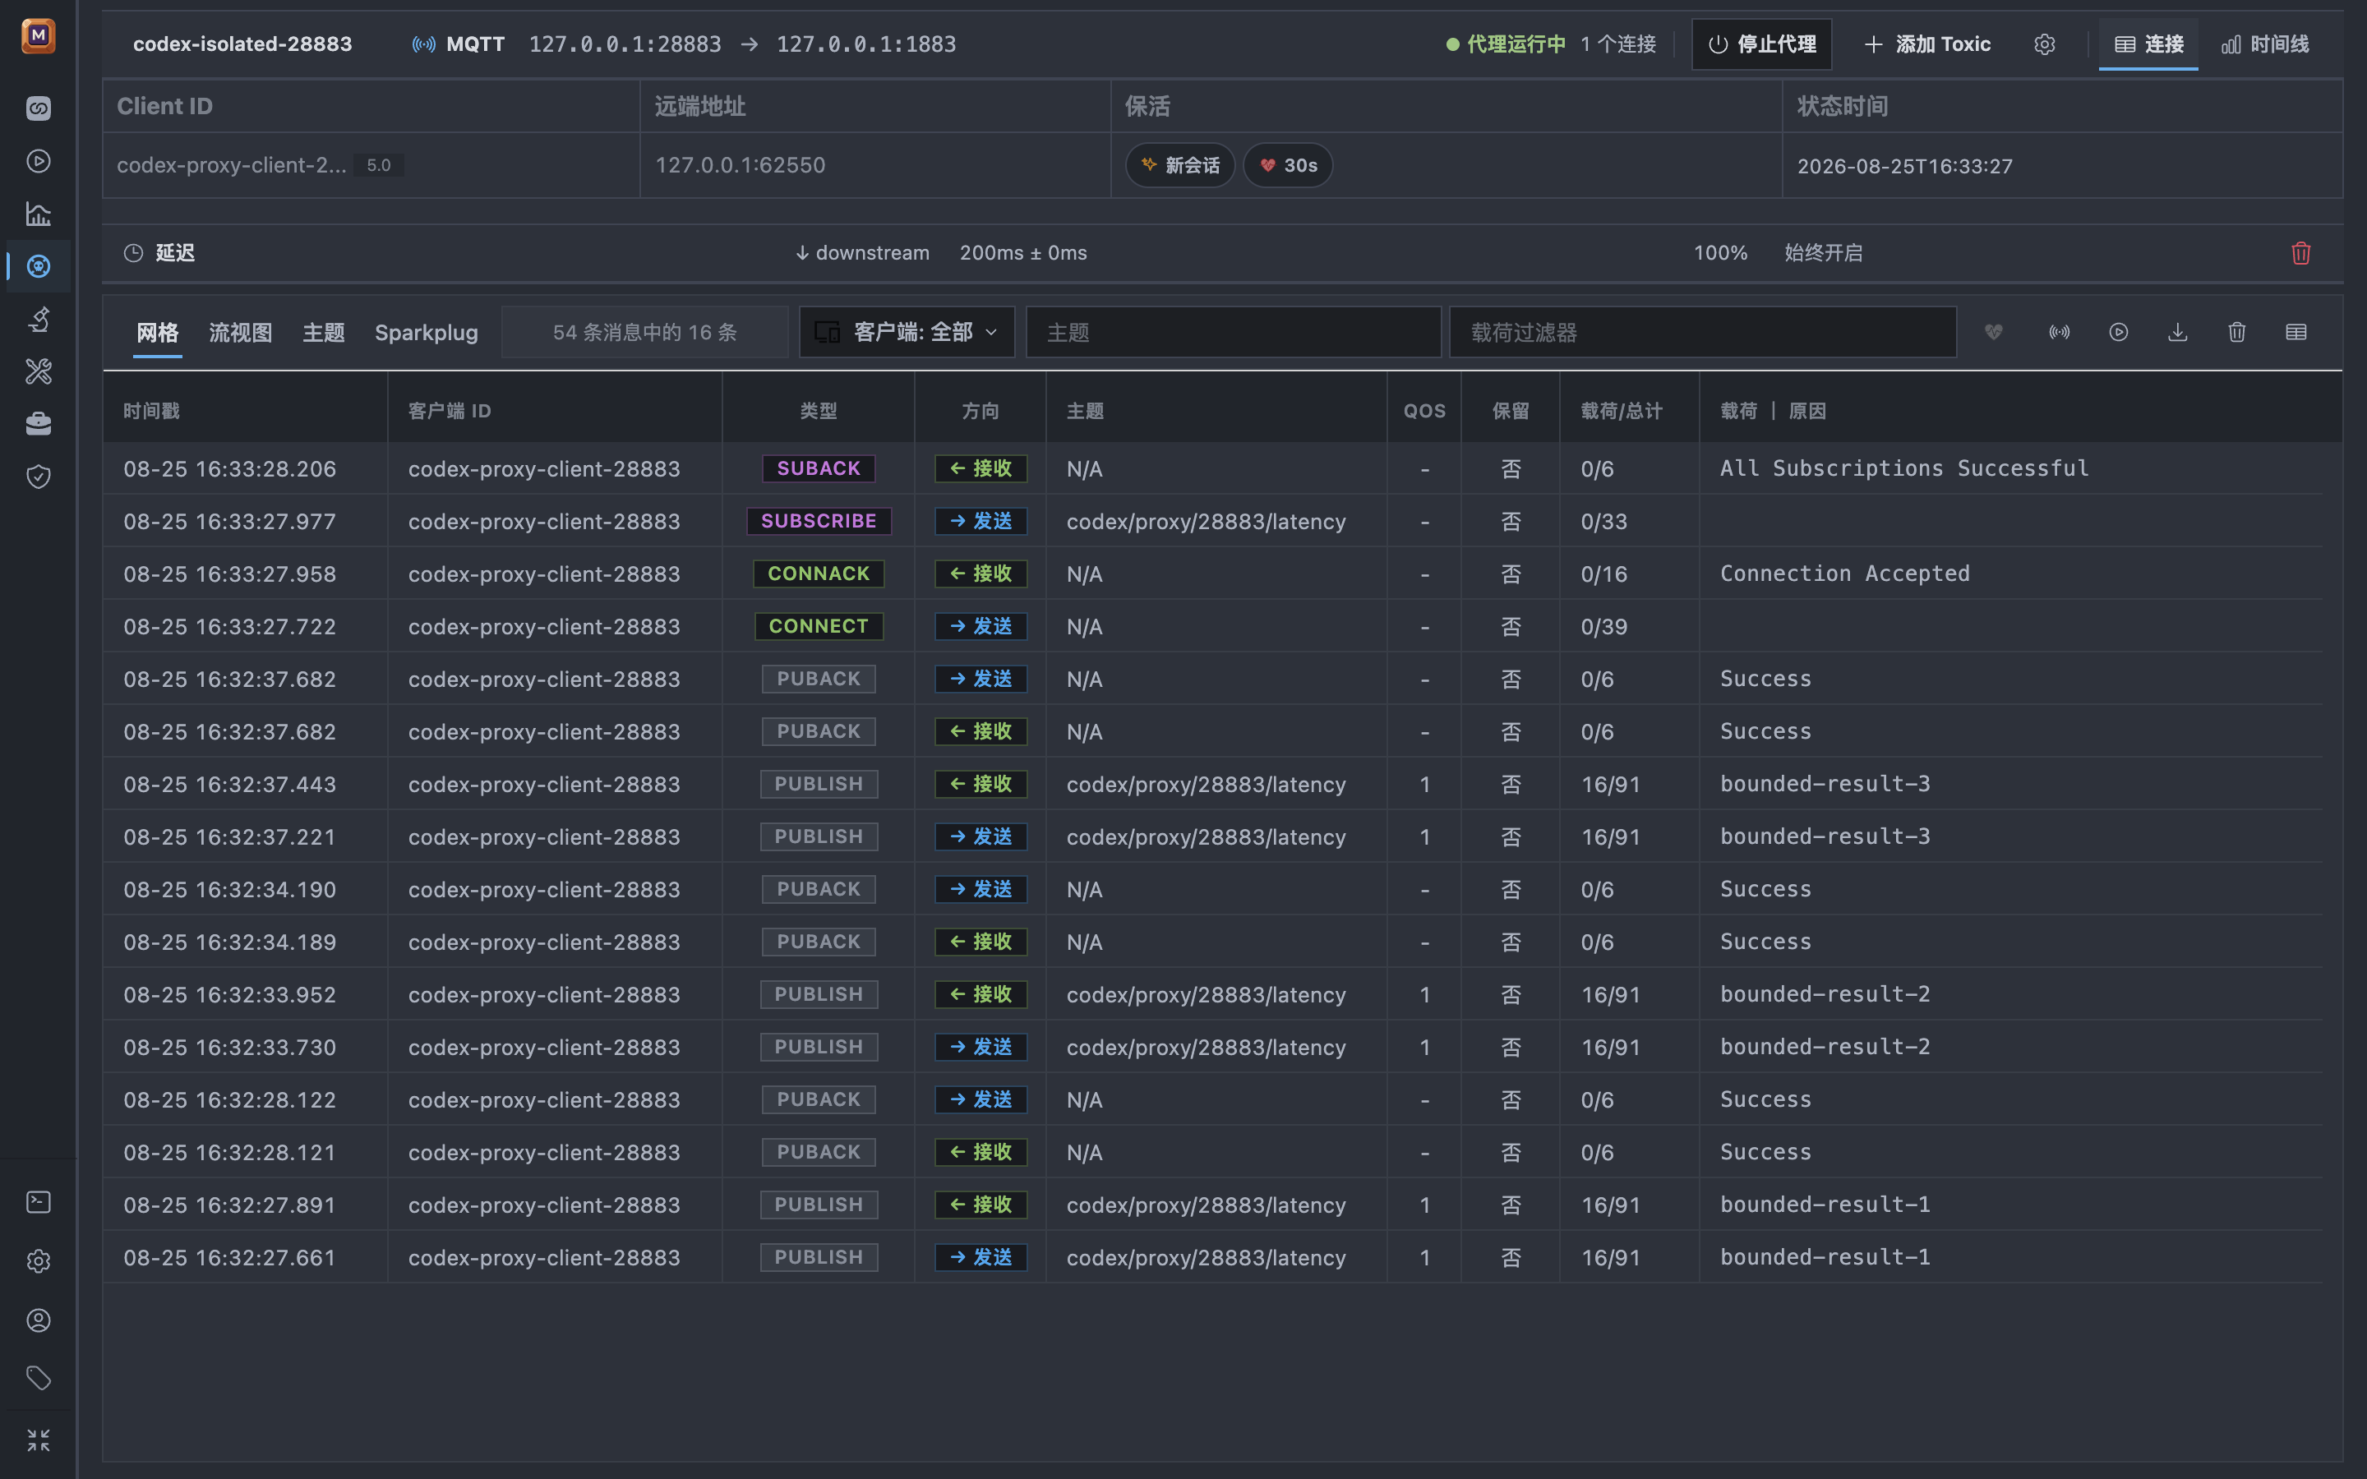Click the 时间戳 column header
2367x1479 pixels.
(151, 411)
